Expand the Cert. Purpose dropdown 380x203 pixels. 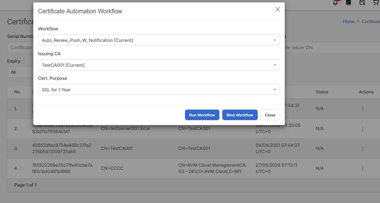[159, 89]
